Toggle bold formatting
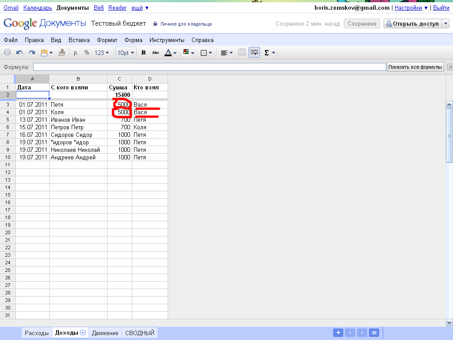 pyautogui.click(x=143, y=53)
